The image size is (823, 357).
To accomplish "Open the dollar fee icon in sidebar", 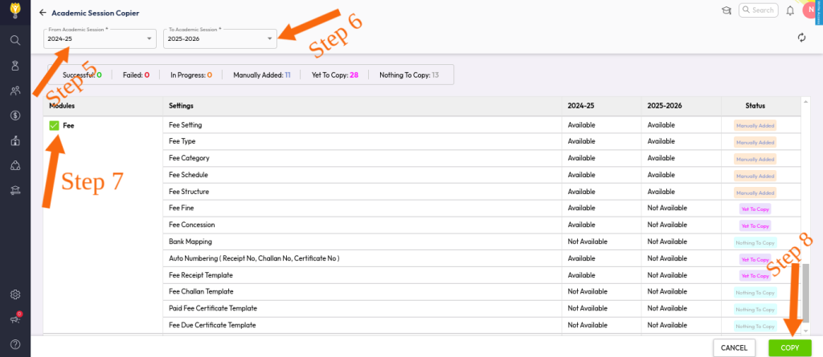I will click(x=14, y=116).
